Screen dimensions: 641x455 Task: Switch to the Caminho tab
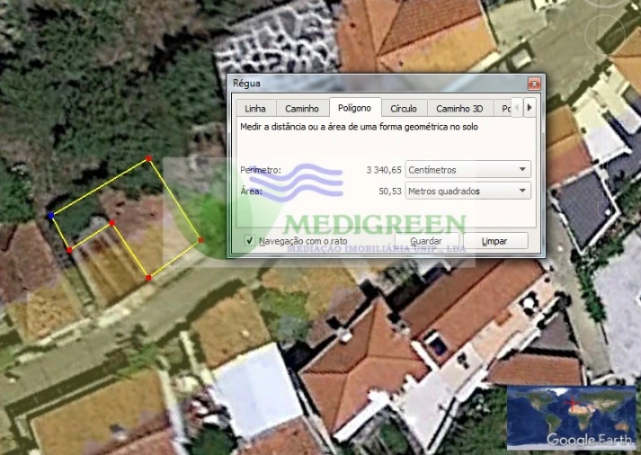pos(302,109)
